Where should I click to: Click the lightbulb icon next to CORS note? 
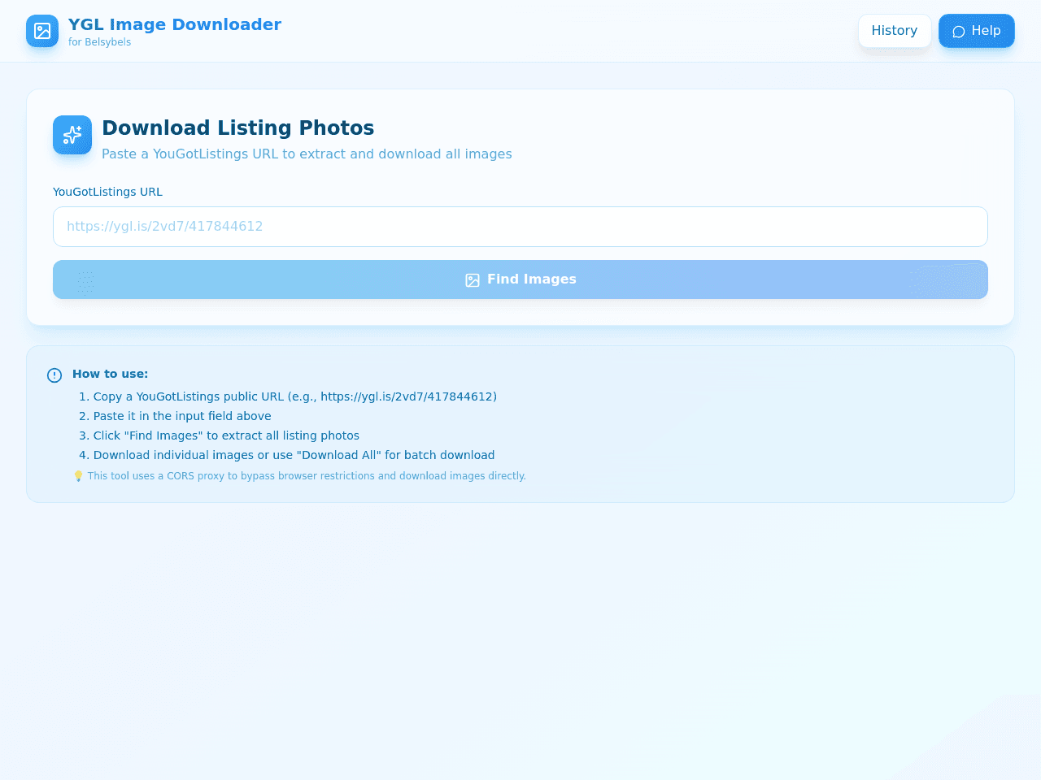78,476
